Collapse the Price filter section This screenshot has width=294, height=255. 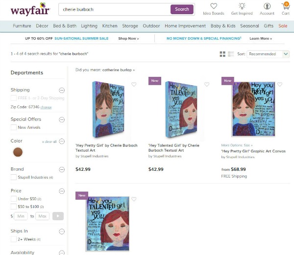click(62, 191)
